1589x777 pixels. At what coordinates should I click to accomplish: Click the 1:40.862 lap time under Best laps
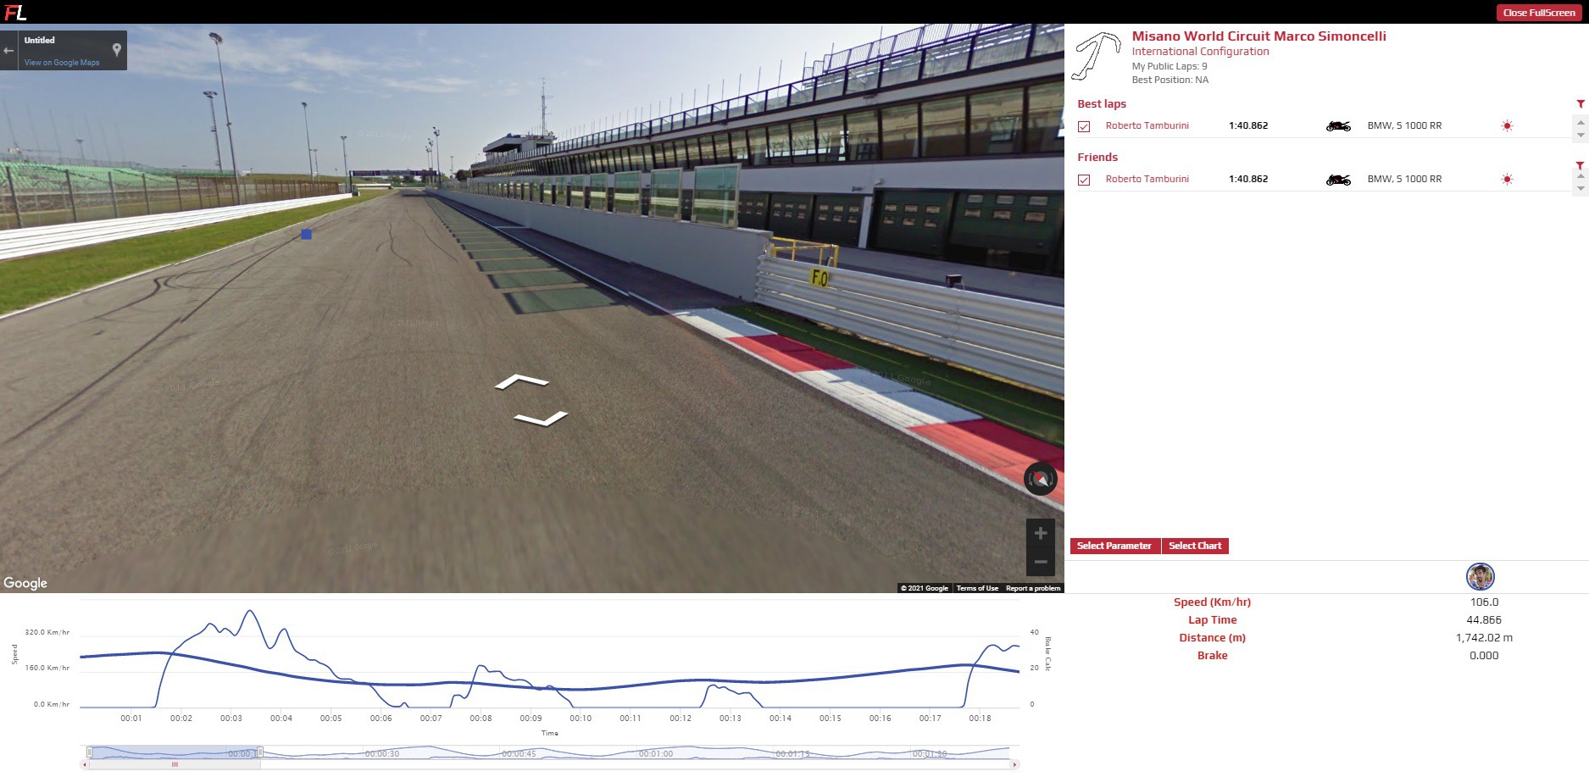pyautogui.click(x=1248, y=125)
